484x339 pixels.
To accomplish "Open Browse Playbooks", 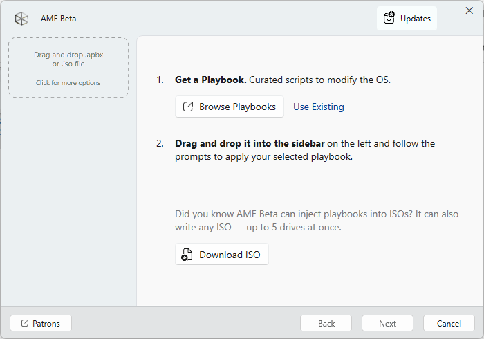I will [x=230, y=107].
